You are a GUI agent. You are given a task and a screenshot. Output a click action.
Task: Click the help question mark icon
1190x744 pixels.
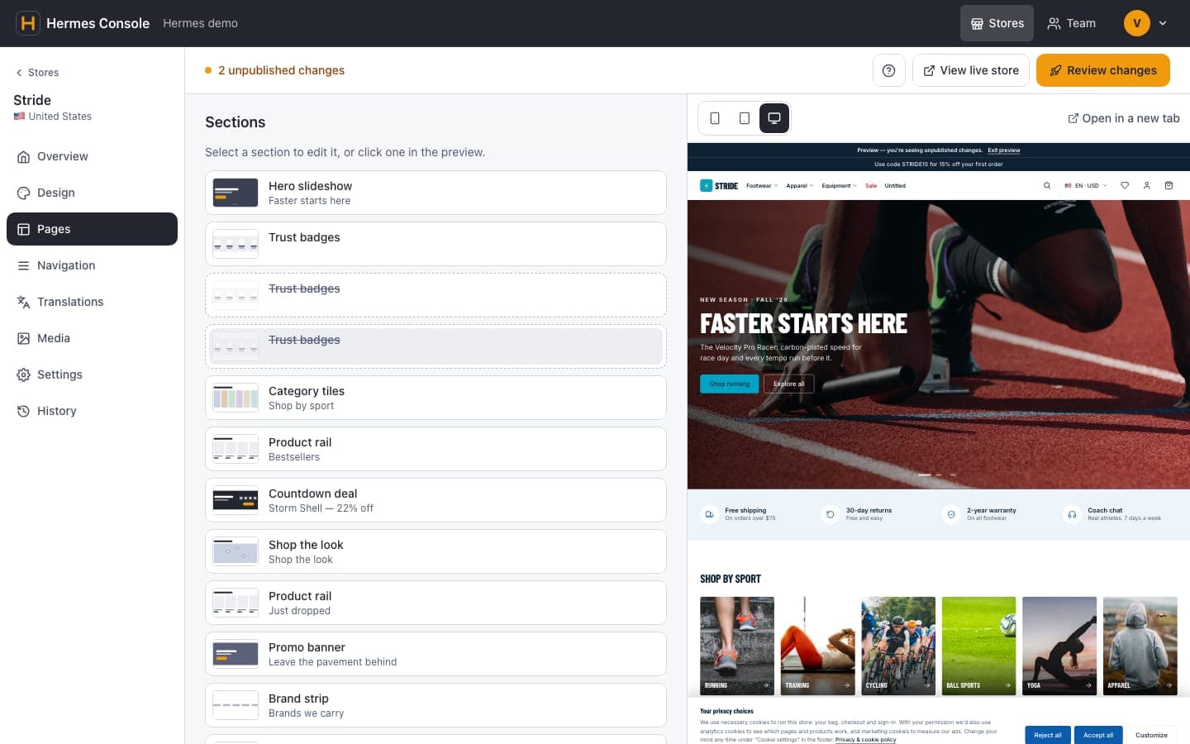click(889, 70)
